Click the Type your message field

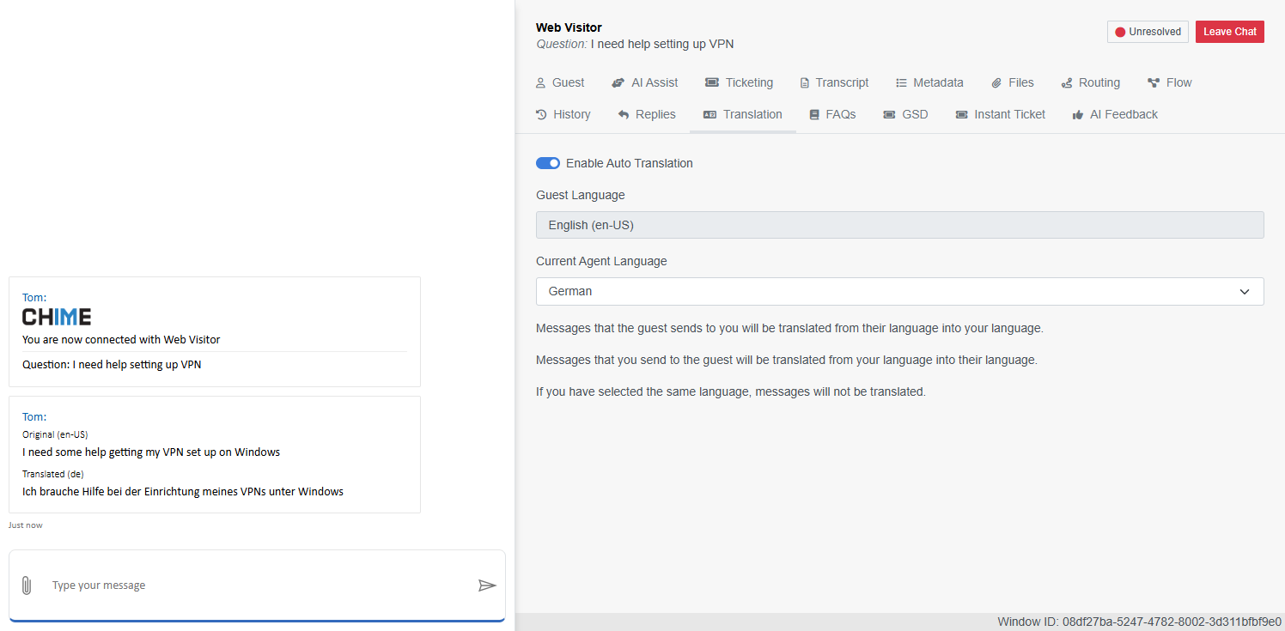coord(258,585)
